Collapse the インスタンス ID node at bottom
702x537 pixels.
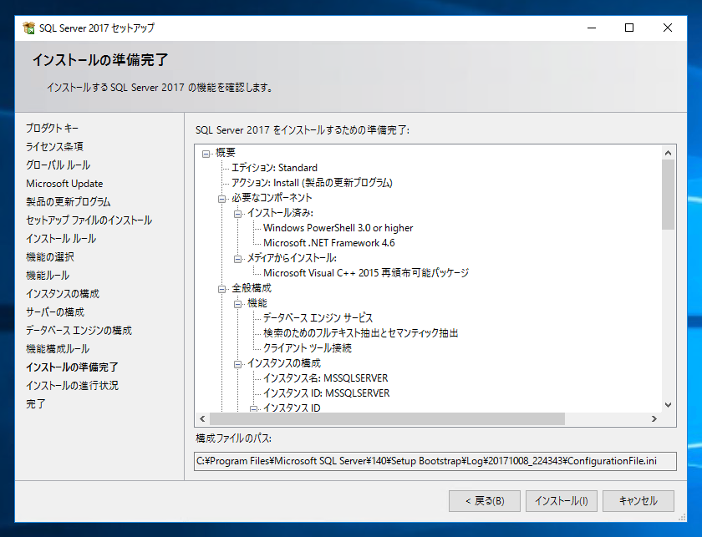pyautogui.click(x=254, y=409)
